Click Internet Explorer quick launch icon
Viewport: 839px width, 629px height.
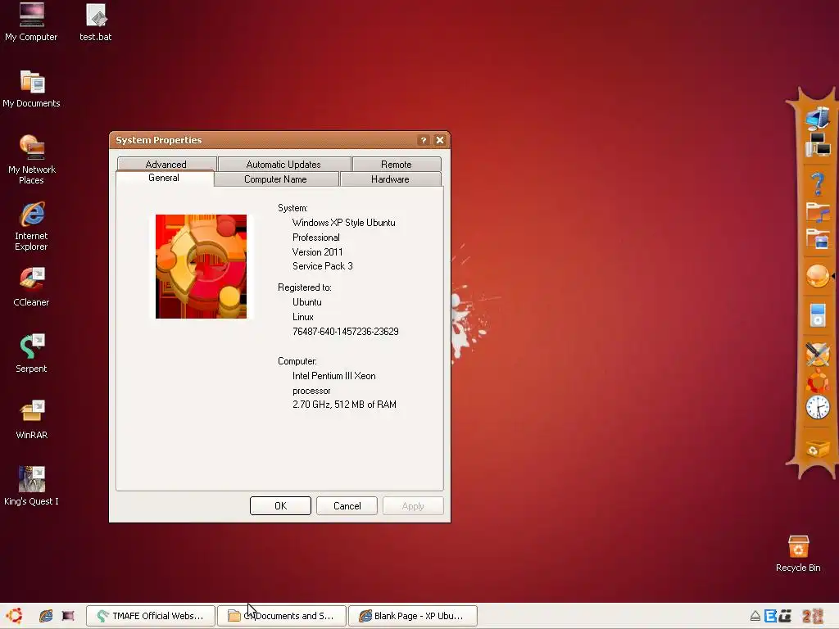click(46, 616)
